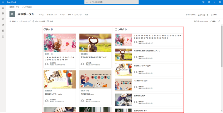Open the ドキュメント navigation tab
This screenshot has width=223, height=113.
coord(52,14)
